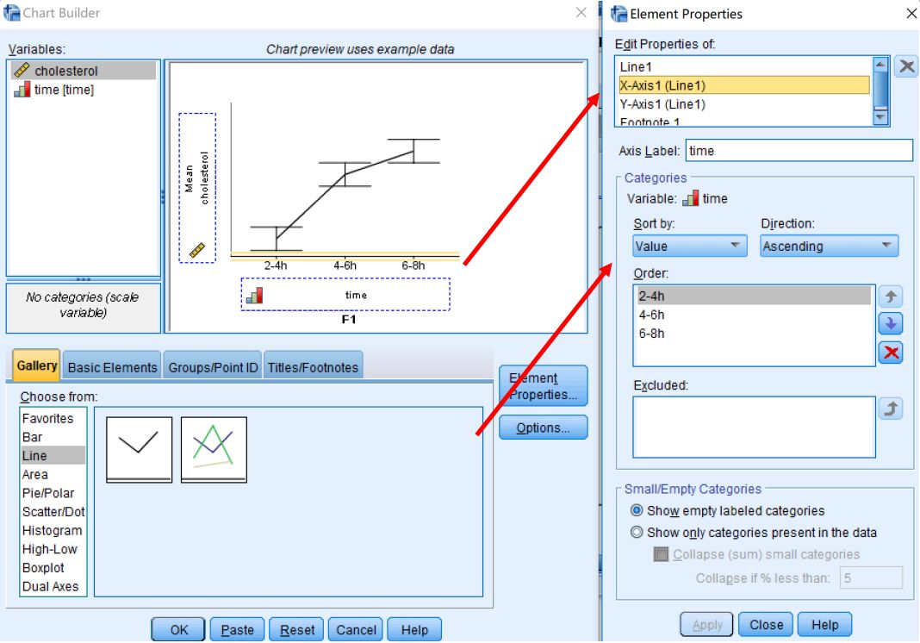The height and width of the screenshot is (643, 920).
Task: Select the simple line chart thumbnail
Action: [x=139, y=449]
